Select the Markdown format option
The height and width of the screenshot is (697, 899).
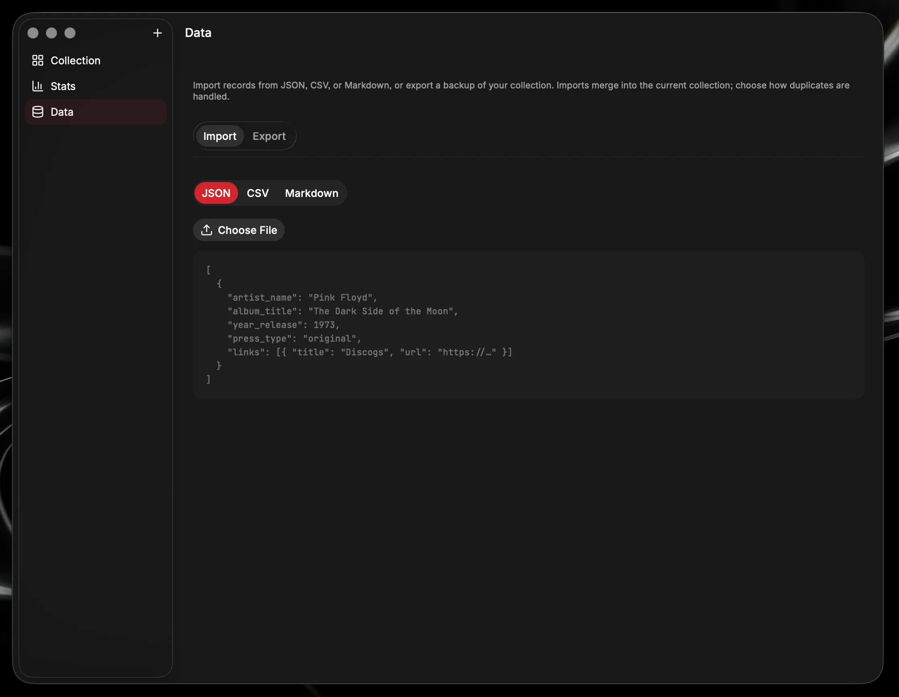pos(312,193)
